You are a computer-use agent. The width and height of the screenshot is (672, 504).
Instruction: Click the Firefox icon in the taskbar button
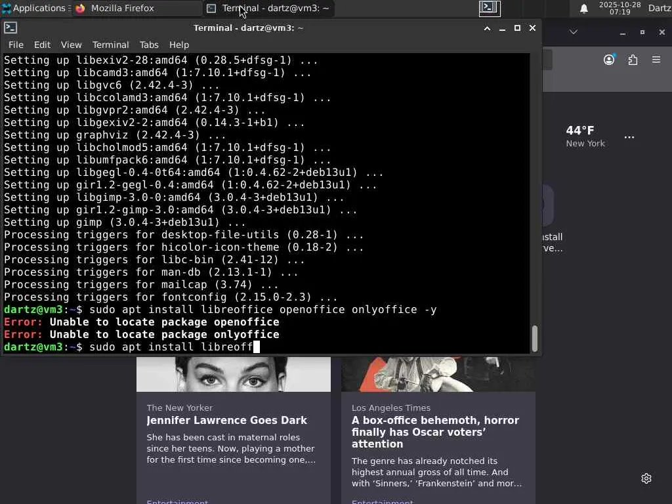(80, 8)
